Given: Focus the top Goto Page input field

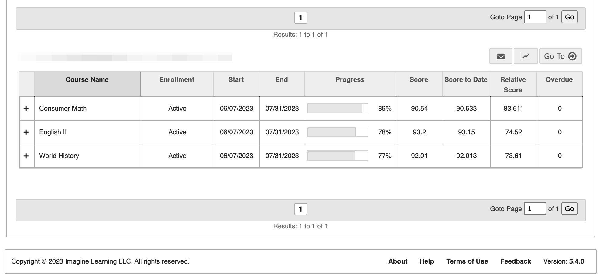Looking at the screenshot, I should [535, 17].
